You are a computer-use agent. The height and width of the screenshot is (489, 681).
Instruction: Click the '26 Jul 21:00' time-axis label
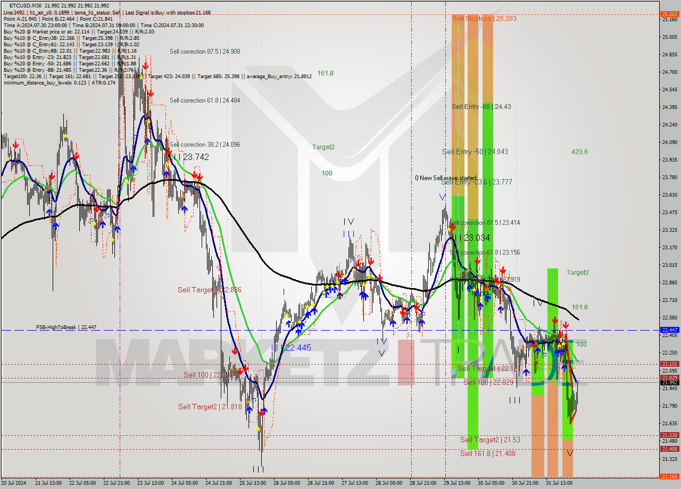point(321,483)
